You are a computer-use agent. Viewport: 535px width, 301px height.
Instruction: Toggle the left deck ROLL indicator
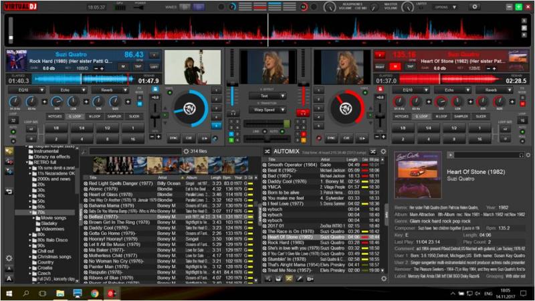(13, 141)
